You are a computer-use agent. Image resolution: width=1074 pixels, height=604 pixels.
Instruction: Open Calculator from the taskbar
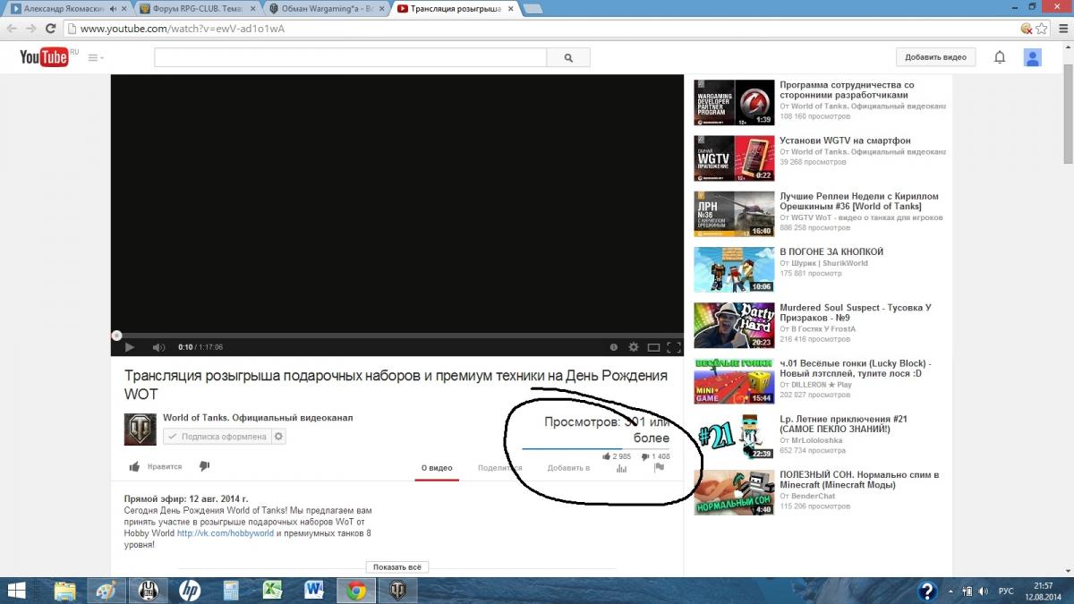click(x=231, y=591)
